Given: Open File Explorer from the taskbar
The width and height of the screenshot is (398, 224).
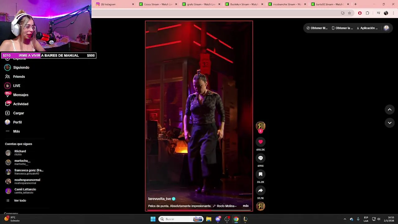Looking at the screenshot, I should (x=209, y=219).
